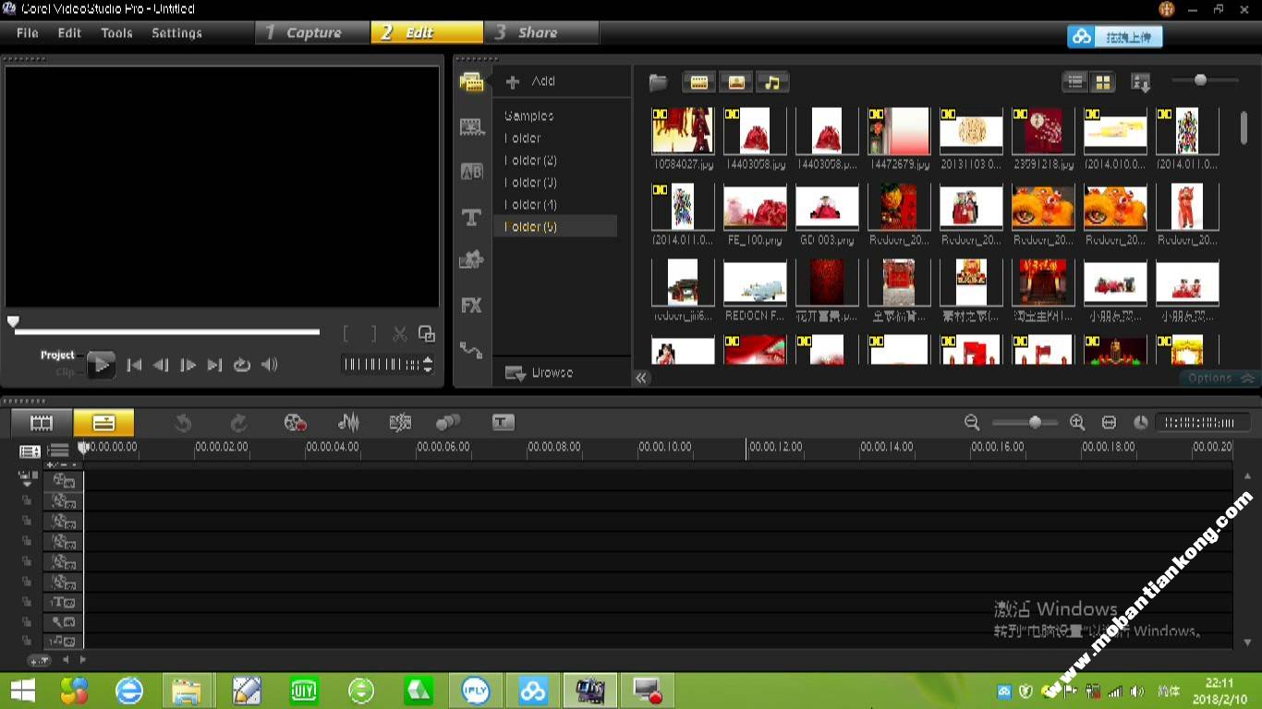Toggle repeat playback in preview

242,365
